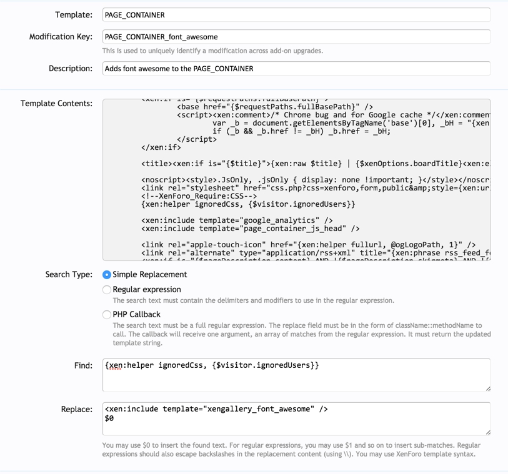Click the page_container_js_head include line
The width and height of the screenshot is (508, 474).
click(250, 229)
